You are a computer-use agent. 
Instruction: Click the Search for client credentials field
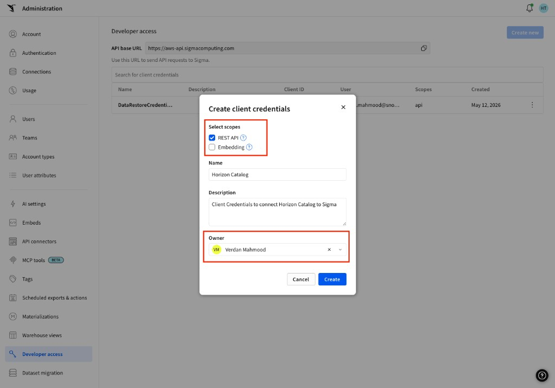[327, 75]
